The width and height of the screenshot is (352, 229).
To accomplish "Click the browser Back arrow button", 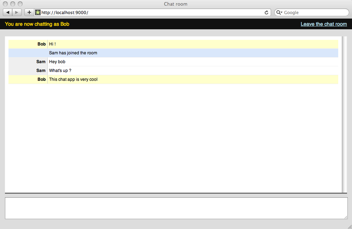I will 8,12.
